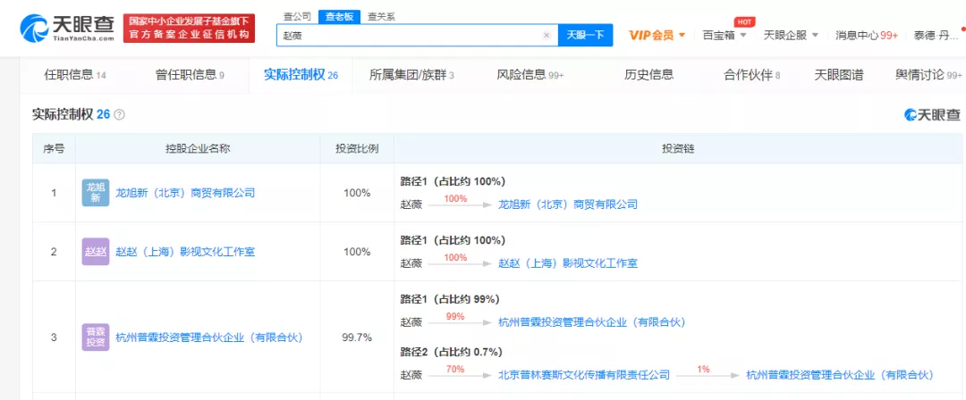Click the 天眼一下 search button
Screen dimensions: 966x400
(x=585, y=35)
